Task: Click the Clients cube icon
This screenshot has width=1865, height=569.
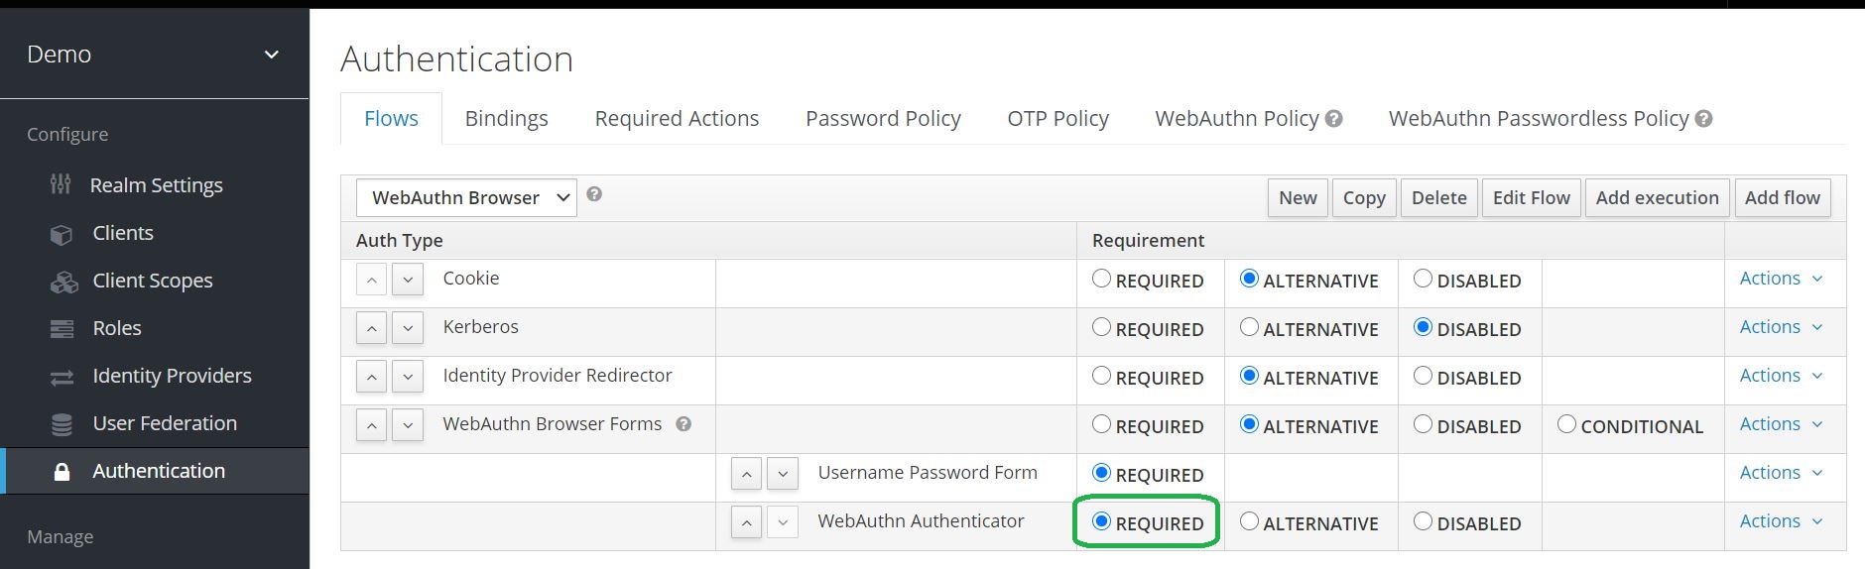Action: coord(62,234)
